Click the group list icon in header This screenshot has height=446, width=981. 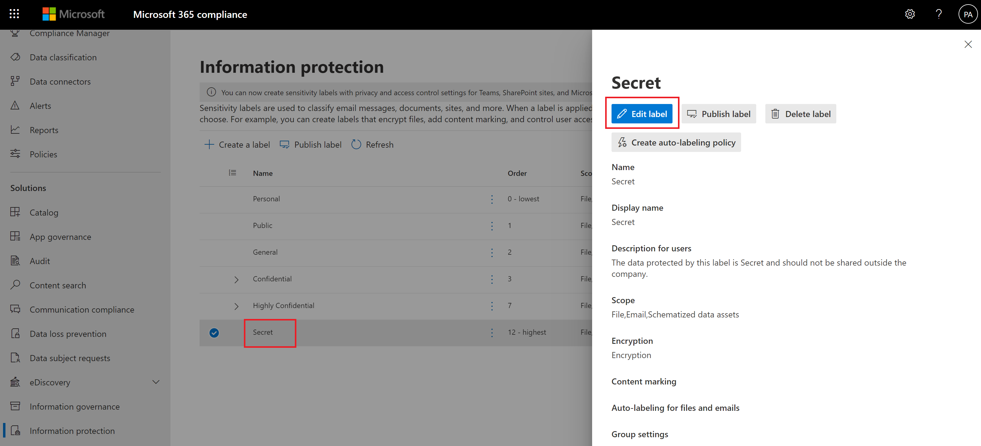232,173
